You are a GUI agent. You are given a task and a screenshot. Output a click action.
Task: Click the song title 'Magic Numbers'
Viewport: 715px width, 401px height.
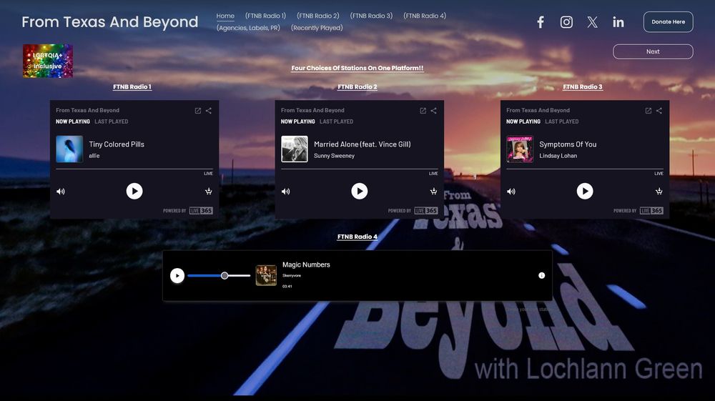coord(306,264)
